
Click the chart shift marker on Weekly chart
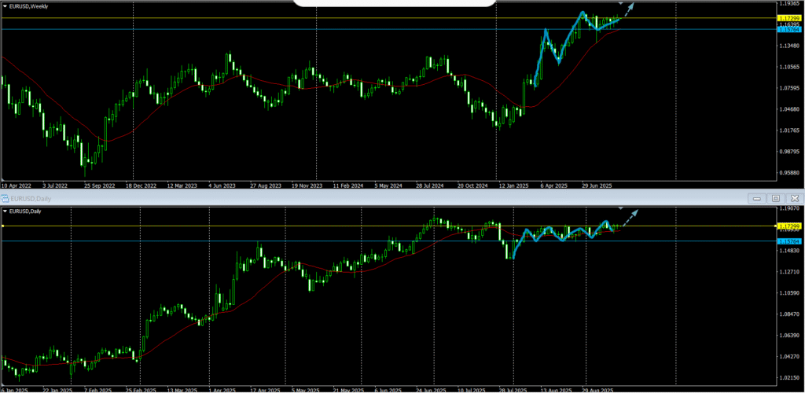click(x=621, y=4)
